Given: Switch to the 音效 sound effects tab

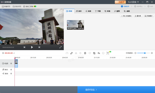Looking at the screenshot, I should (x=88, y=11).
